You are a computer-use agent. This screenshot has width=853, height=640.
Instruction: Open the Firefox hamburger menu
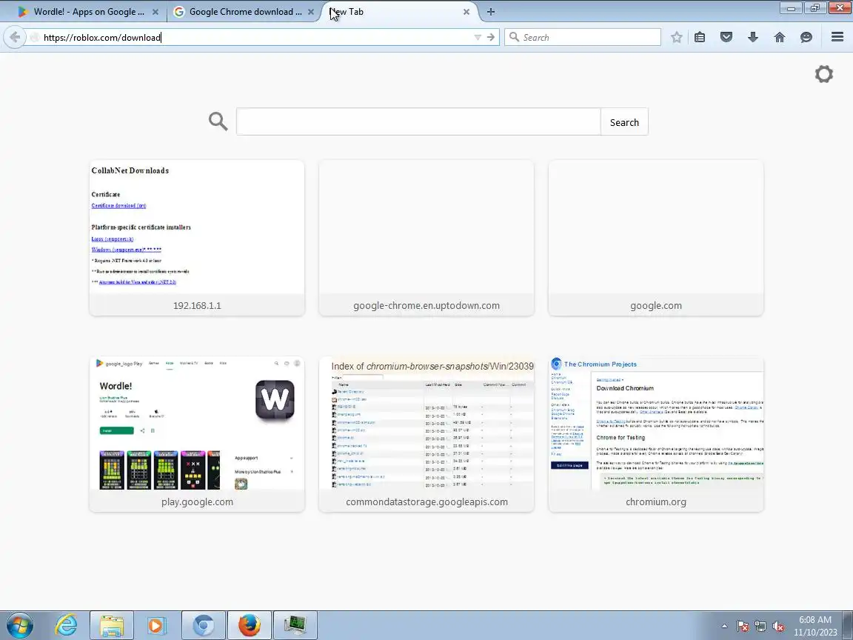[837, 37]
